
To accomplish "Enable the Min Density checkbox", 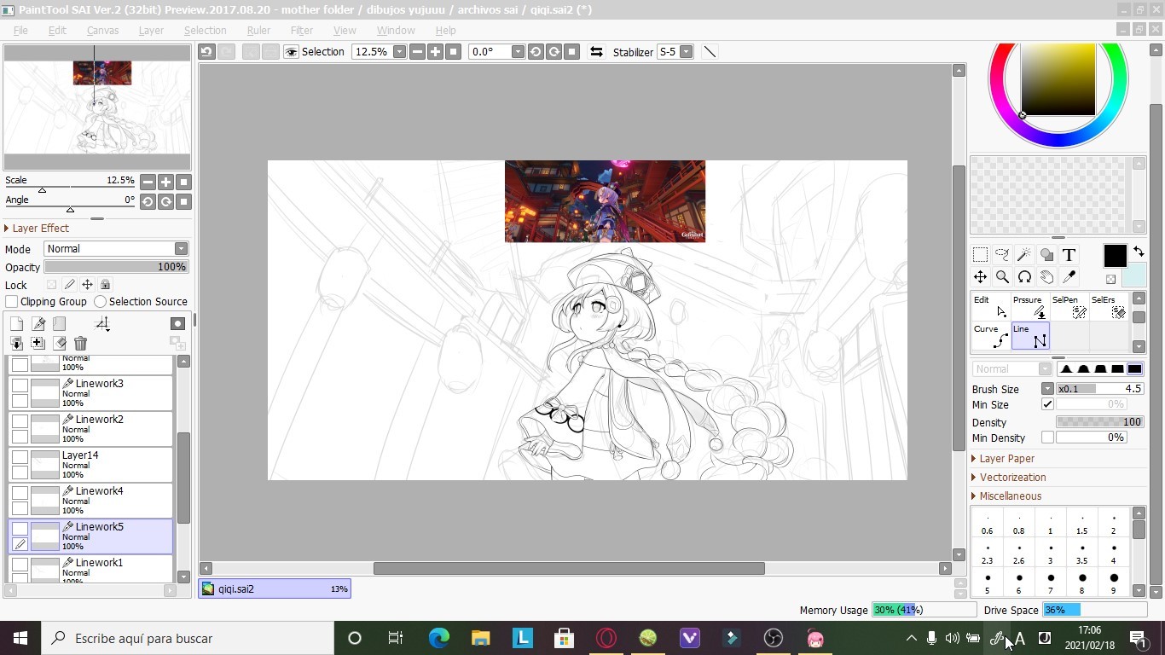I will (x=1047, y=438).
